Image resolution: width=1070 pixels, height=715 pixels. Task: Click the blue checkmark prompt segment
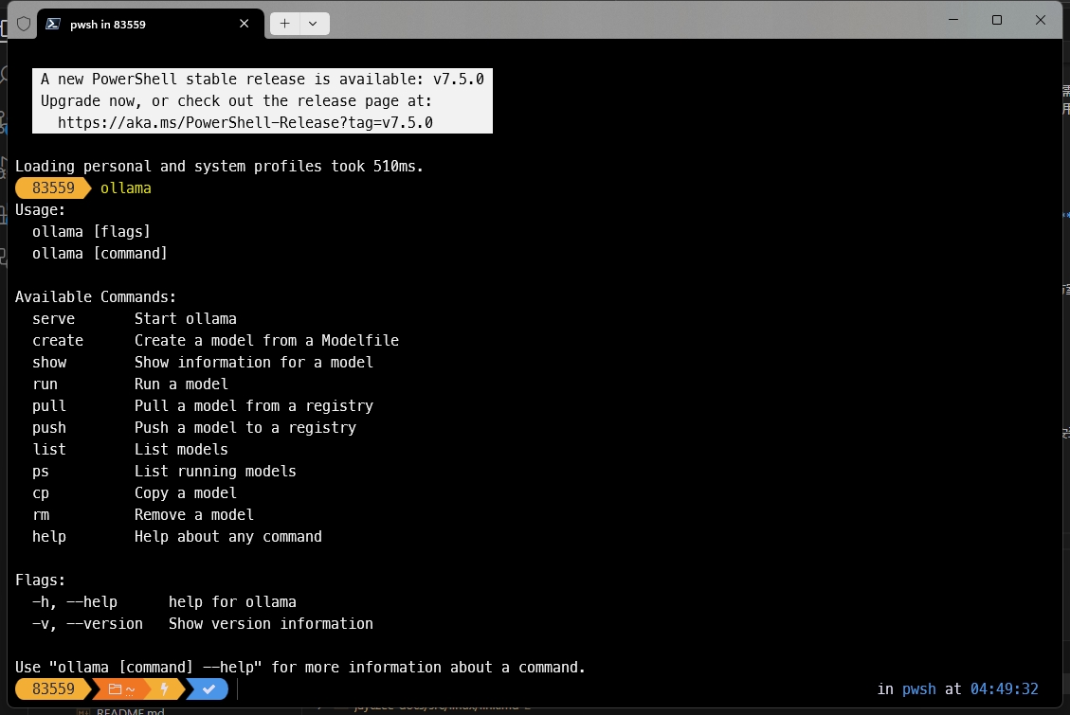[209, 689]
